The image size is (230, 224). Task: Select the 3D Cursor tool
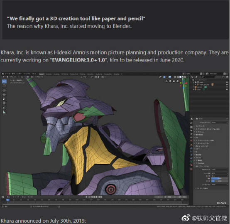(4, 86)
